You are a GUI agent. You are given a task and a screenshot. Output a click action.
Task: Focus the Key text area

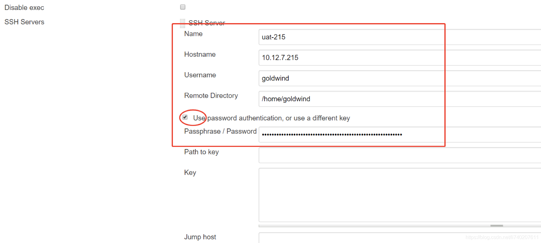pyautogui.click(x=400, y=195)
